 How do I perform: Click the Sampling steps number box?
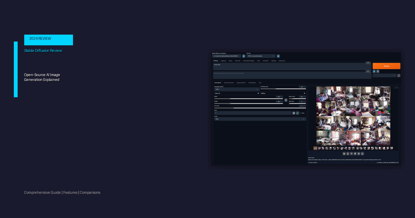point(302,87)
